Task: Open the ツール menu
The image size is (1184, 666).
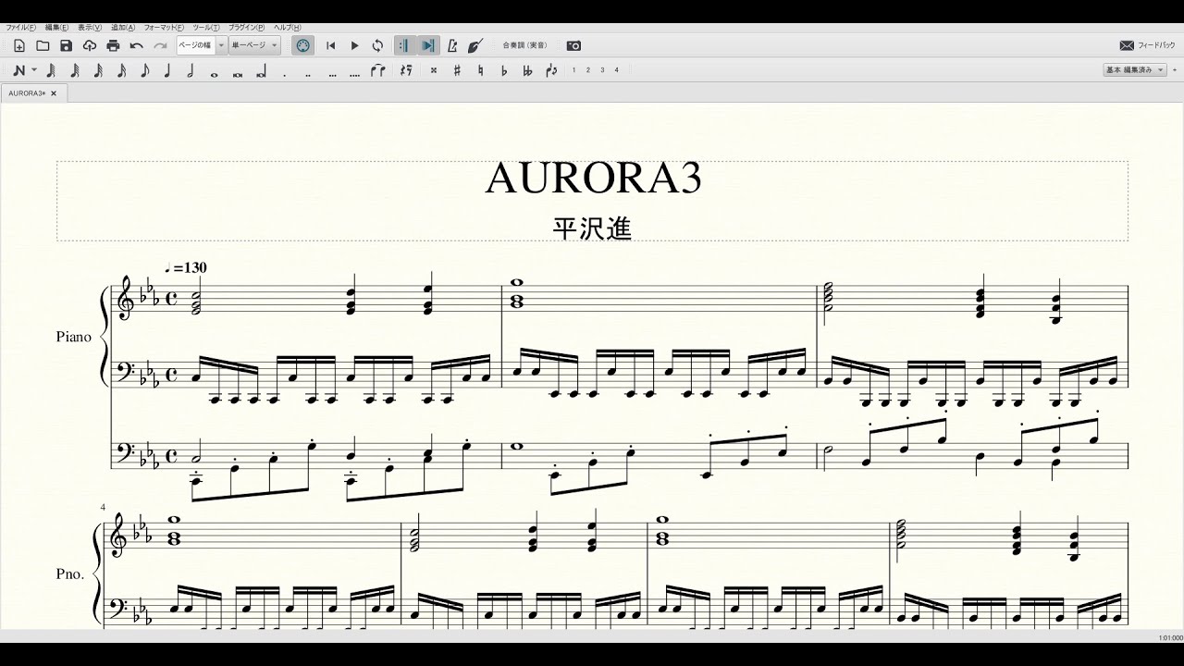Action: [x=207, y=28]
